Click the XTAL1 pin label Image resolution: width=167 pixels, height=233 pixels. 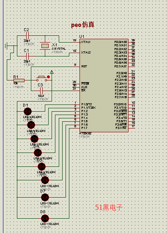pyautogui.click(x=86, y=42)
